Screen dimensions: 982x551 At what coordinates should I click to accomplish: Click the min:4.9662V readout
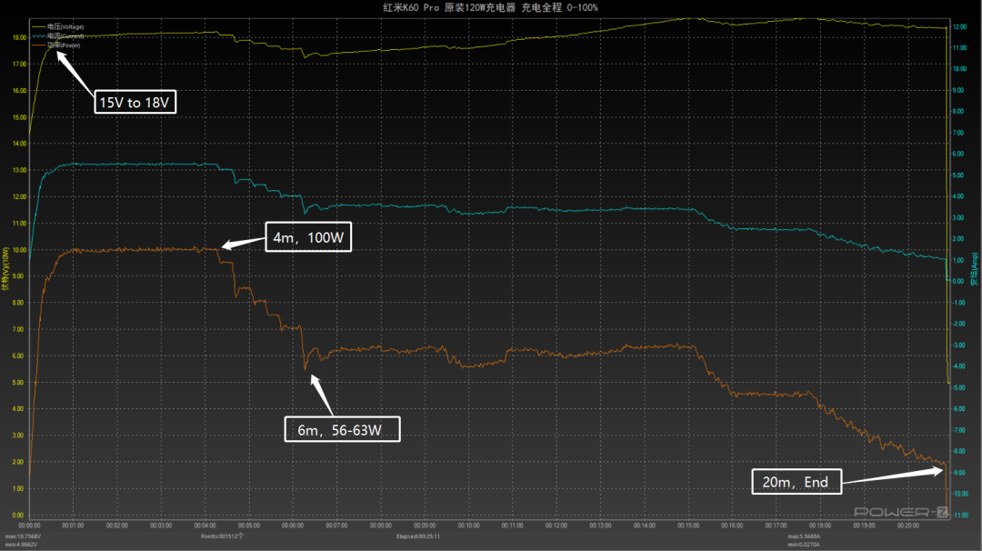(x=21, y=545)
